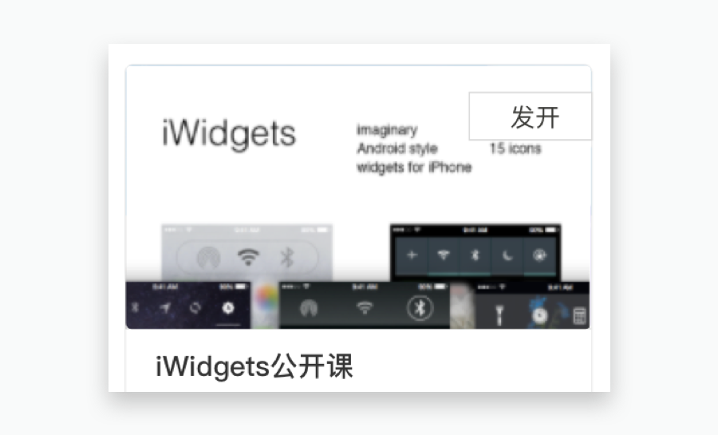Click the colorful Photos wheel icon
The width and height of the screenshot is (718, 435).
(x=266, y=299)
